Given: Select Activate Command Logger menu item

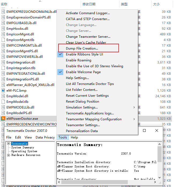Looking at the screenshot, I should tap(88, 13).
